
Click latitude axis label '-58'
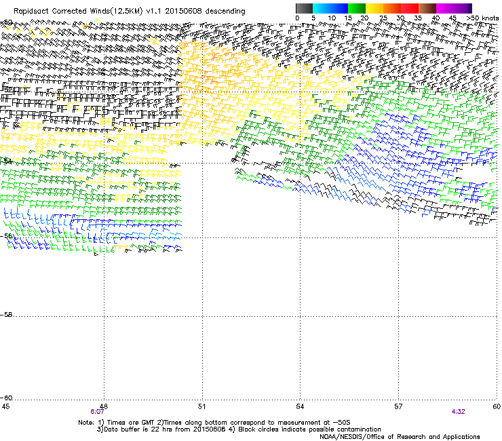click(x=6, y=315)
